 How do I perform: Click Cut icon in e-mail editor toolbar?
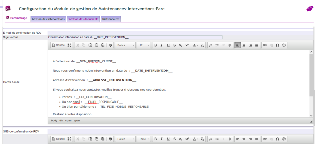[78, 45]
